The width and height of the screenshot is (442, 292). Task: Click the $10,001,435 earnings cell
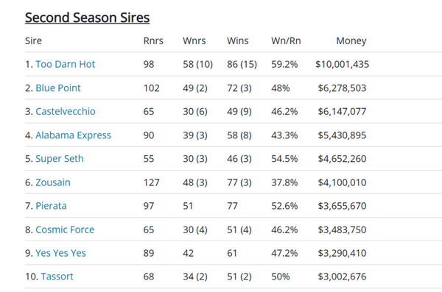(343, 64)
